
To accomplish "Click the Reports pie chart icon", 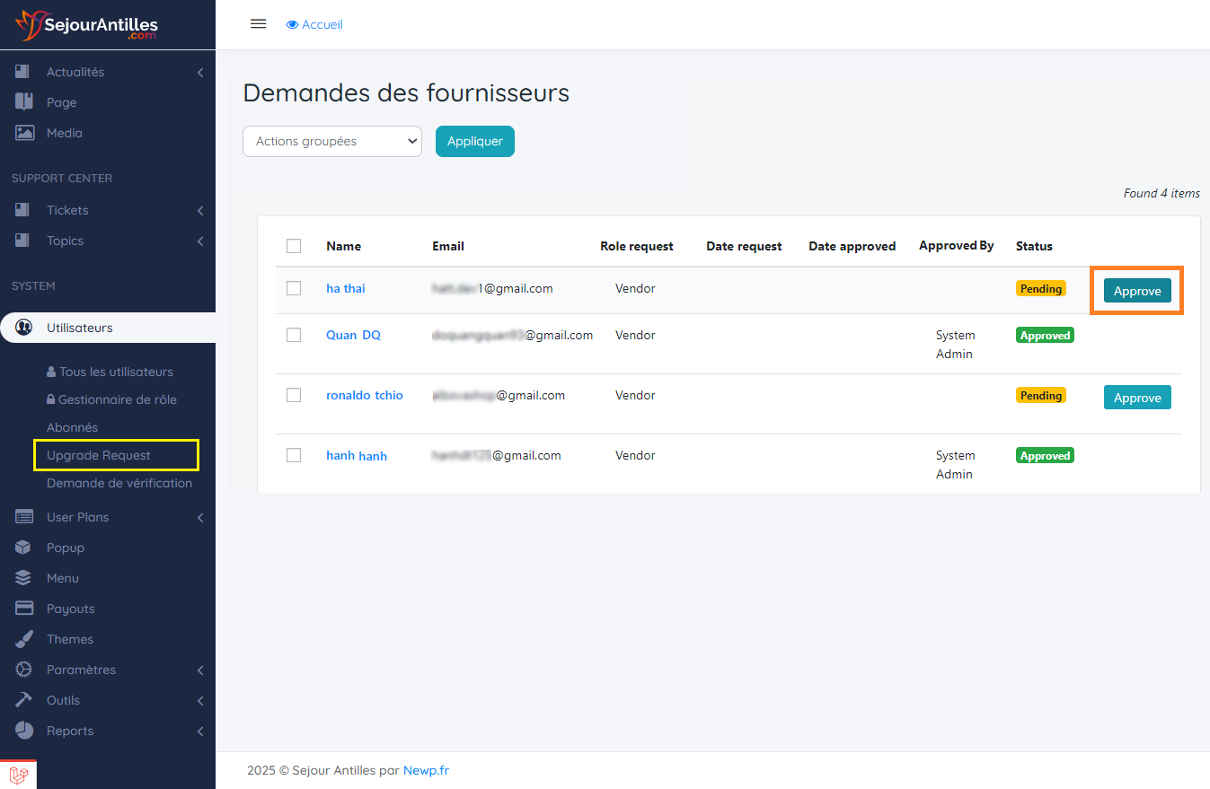I will (24, 731).
